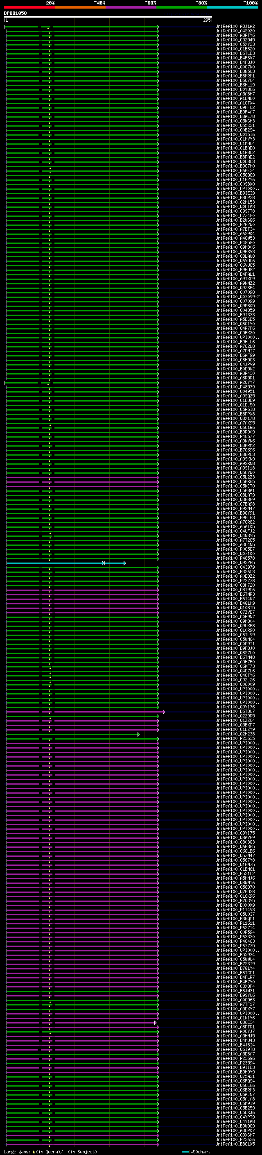Click the red 20% identity color segment
This screenshot has height=1155, width=262.
[29, 7]
